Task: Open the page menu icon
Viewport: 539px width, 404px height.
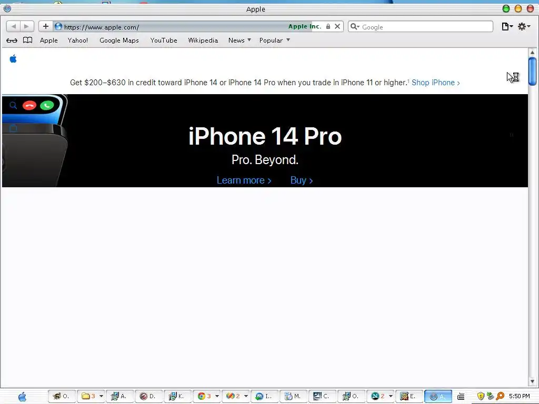Action: point(507,26)
